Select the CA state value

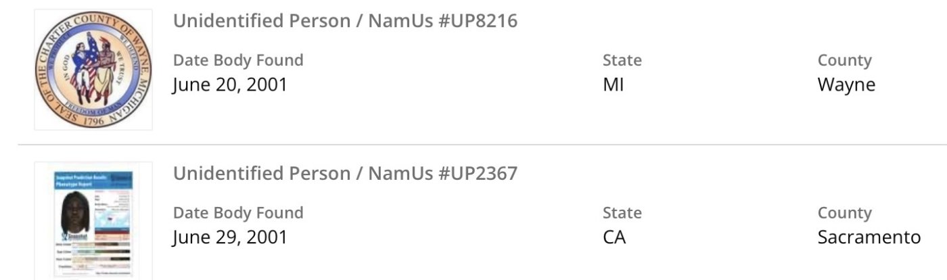(614, 238)
